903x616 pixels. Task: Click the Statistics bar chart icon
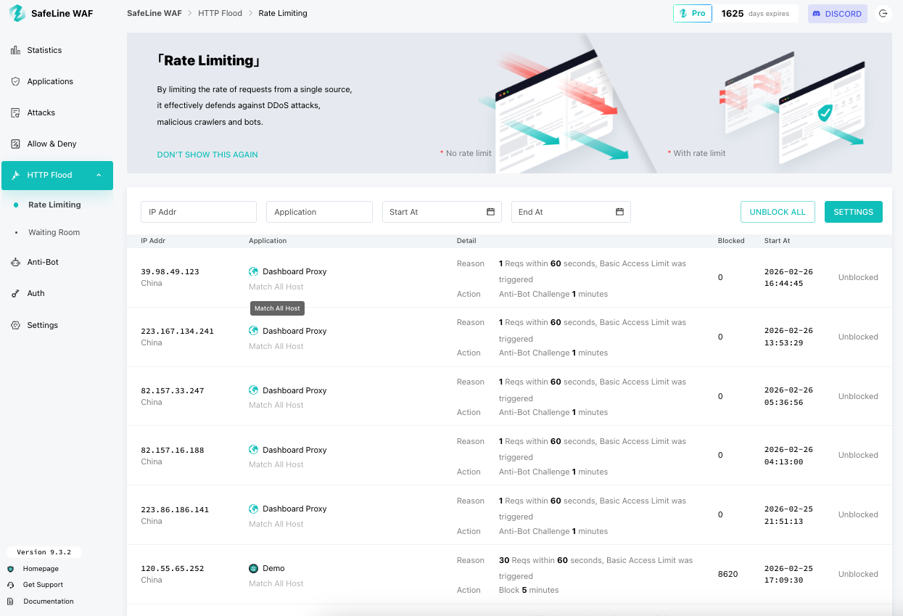tap(15, 50)
